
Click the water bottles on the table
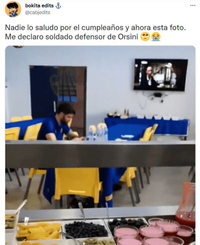(x=98, y=132)
